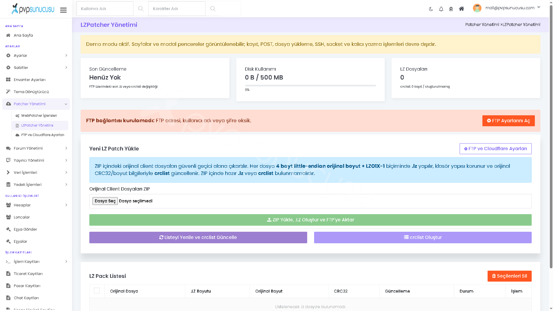This screenshot has width=553, height=311.
Task: Click the Dosya Seç file chooser
Action: (x=105, y=201)
